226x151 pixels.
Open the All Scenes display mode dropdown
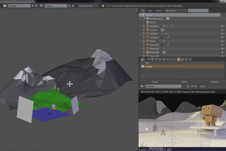176,11
